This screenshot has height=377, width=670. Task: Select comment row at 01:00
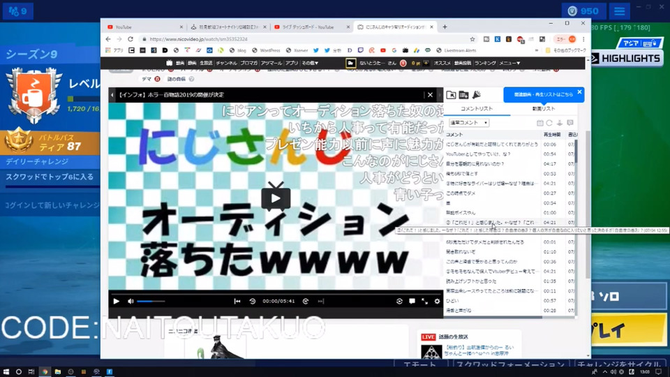(509, 213)
